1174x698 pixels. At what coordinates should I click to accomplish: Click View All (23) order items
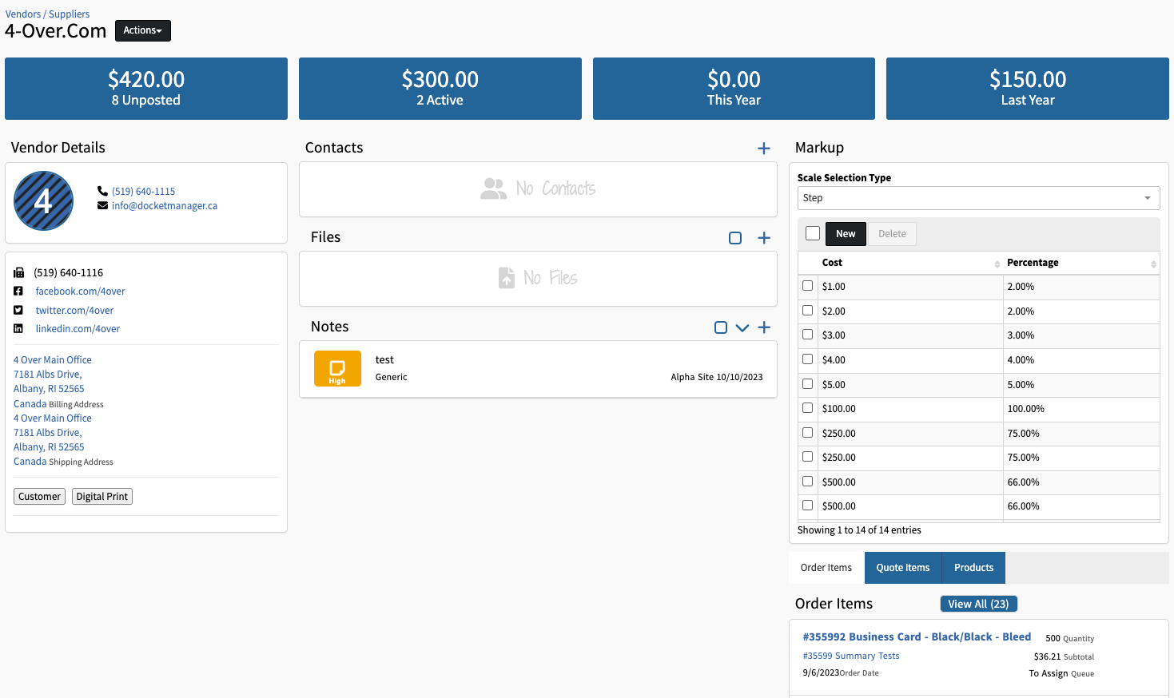pyautogui.click(x=978, y=604)
